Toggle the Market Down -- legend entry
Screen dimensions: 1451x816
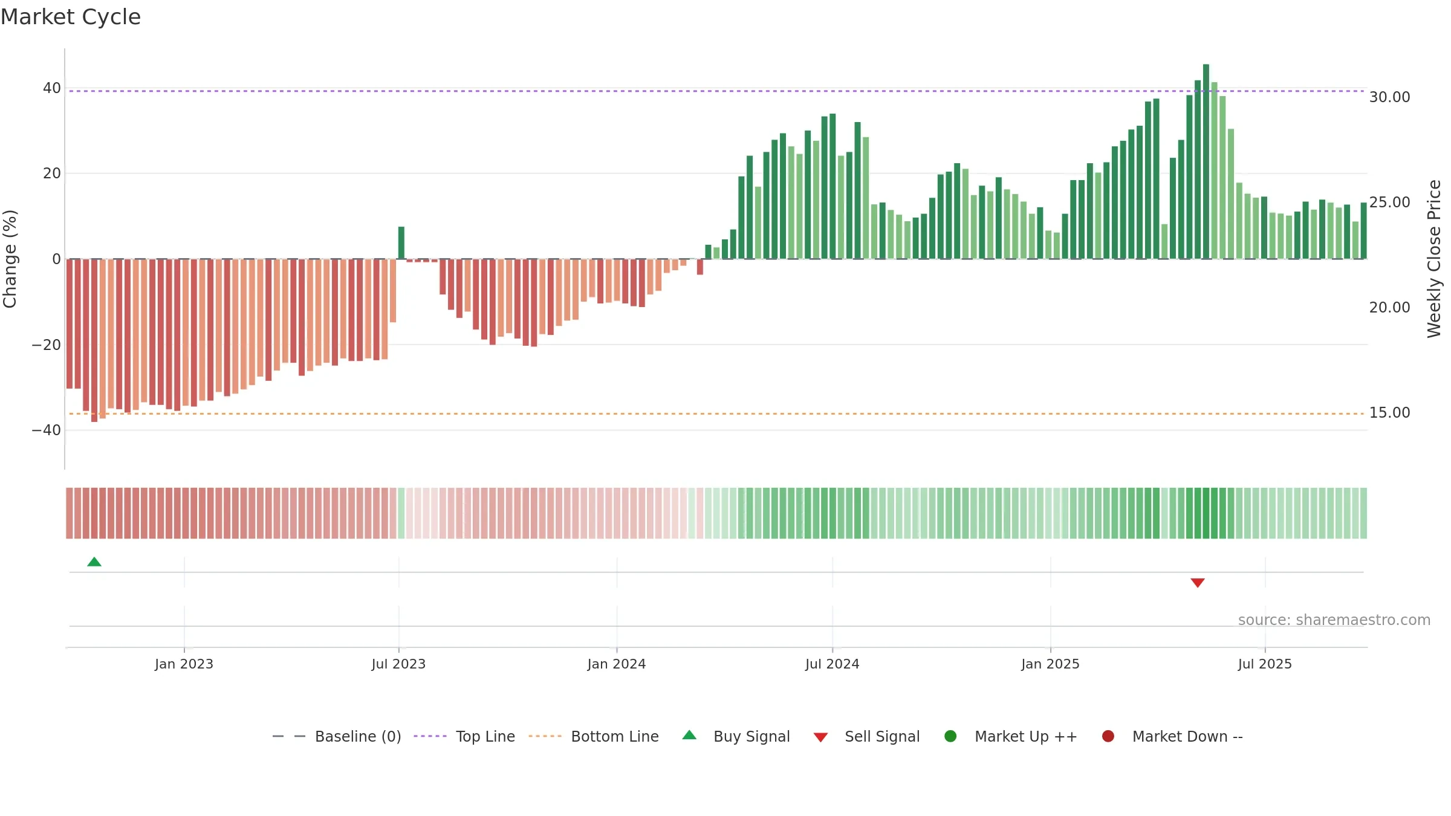click(x=1172, y=736)
